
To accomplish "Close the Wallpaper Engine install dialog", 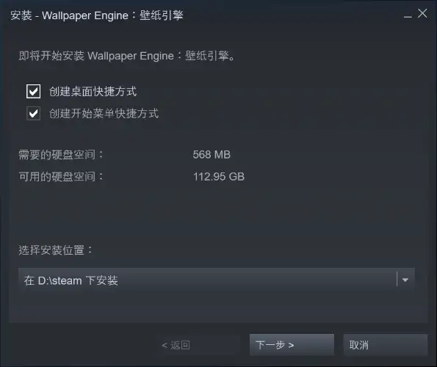I will 422,13.
